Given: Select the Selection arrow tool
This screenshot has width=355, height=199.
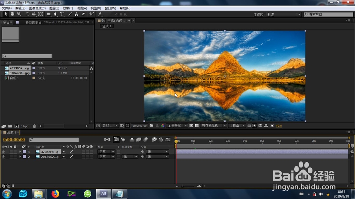Looking at the screenshot, I should (x=6, y=14).
